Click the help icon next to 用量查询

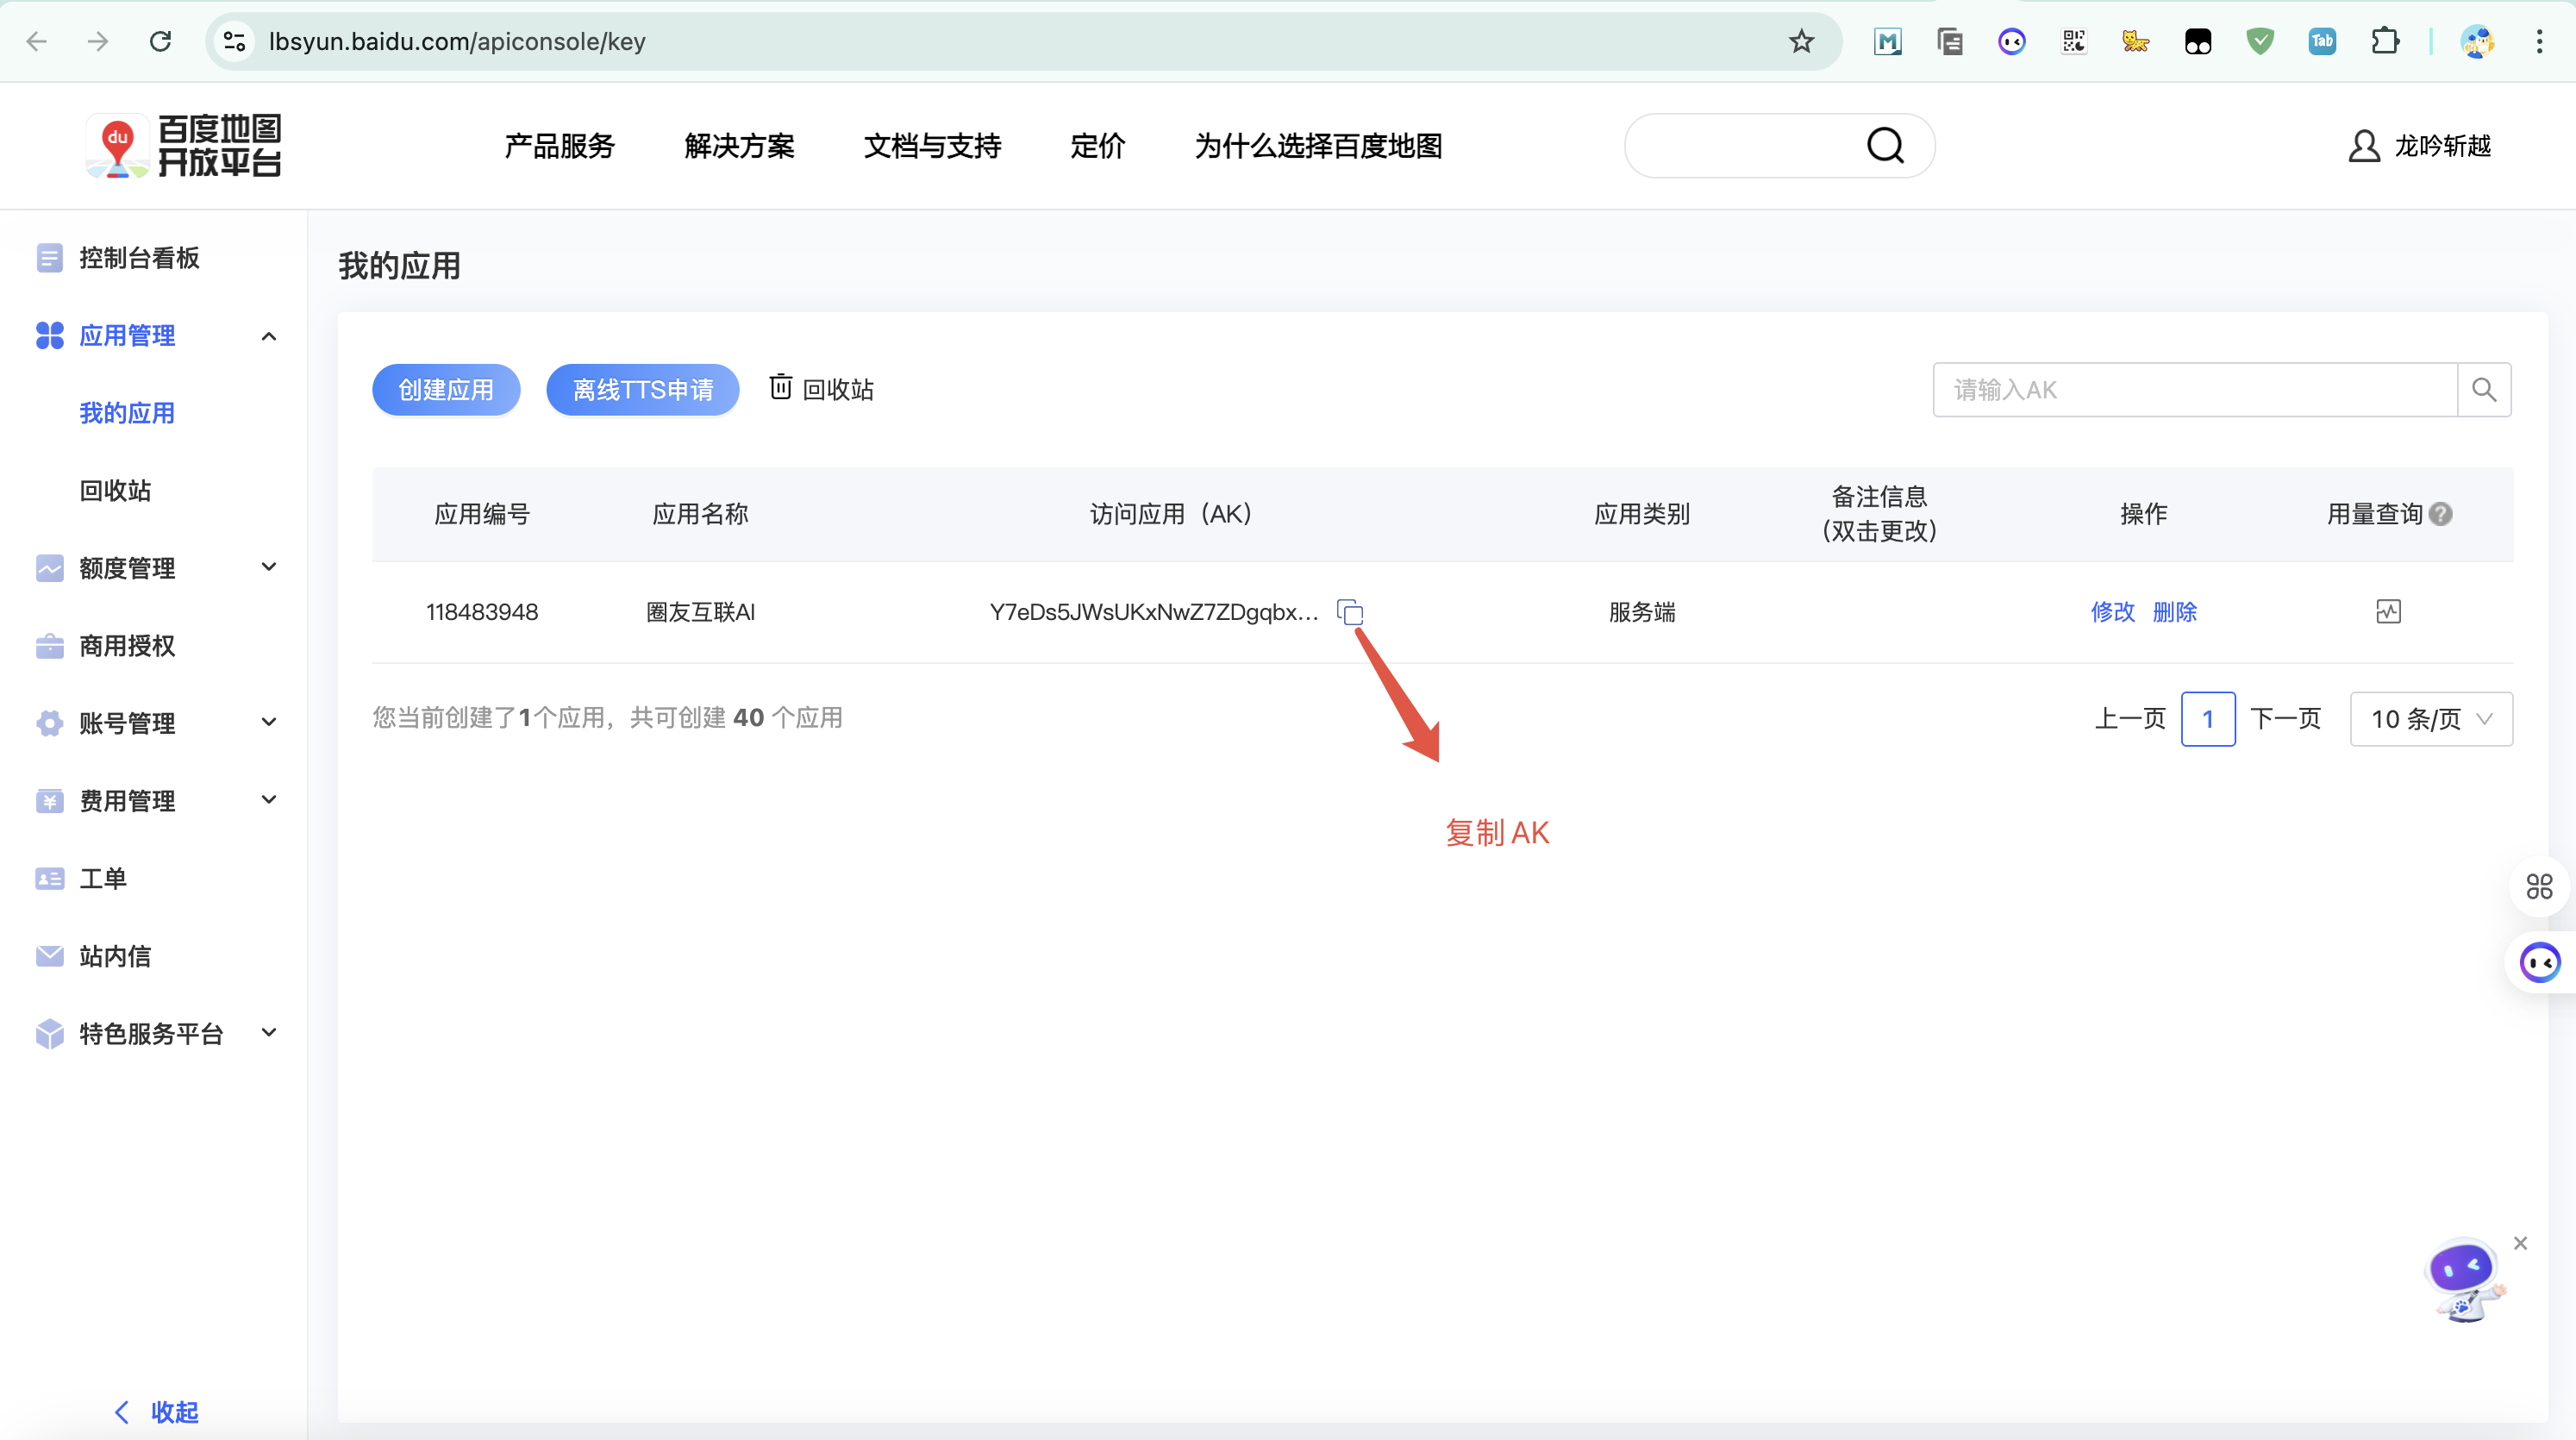click(x=2440, y=514)
